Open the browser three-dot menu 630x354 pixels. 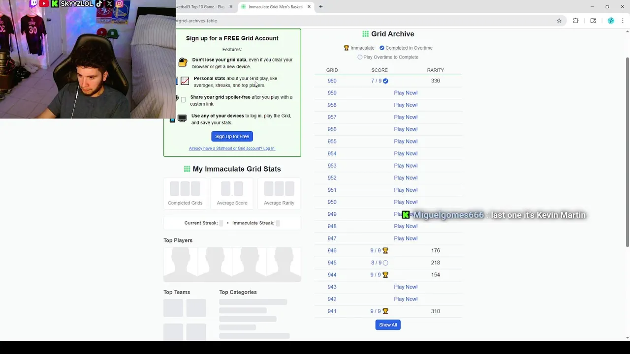pos(623,21)
